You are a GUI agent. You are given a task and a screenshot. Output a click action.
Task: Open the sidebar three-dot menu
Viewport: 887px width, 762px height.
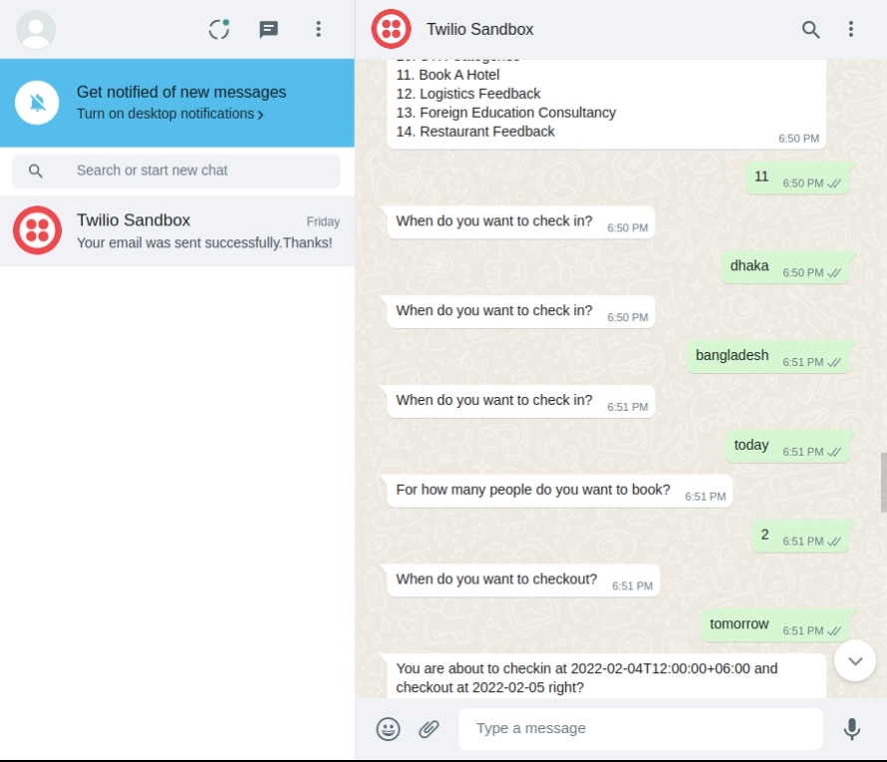[319, 30]
